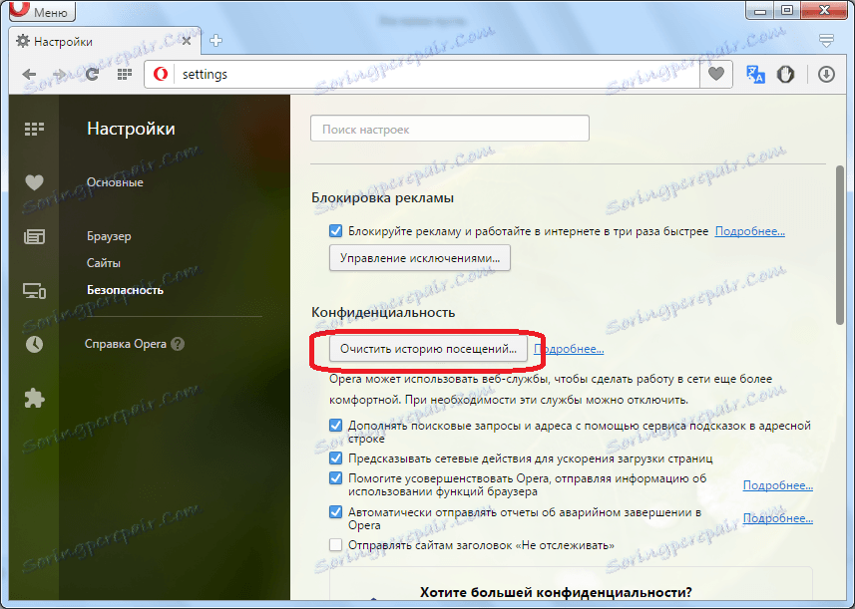Open Extensions via the puzzle piece icon
855x609 pixels.
tap(34, 398)
